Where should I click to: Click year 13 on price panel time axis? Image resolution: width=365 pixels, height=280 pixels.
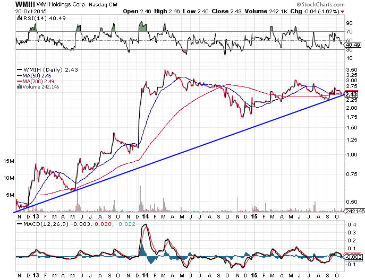(36, 216)
